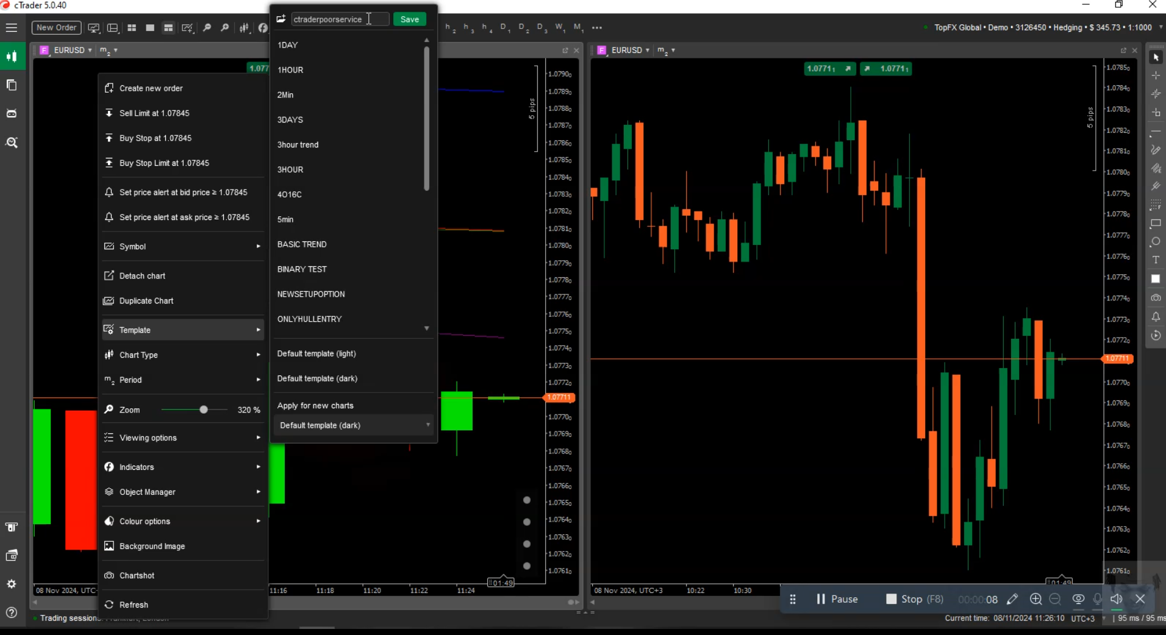1166x635 pixels.
Task: Switch to single chart layout icon
Action: pyautogui.click(x=150, y=27)
